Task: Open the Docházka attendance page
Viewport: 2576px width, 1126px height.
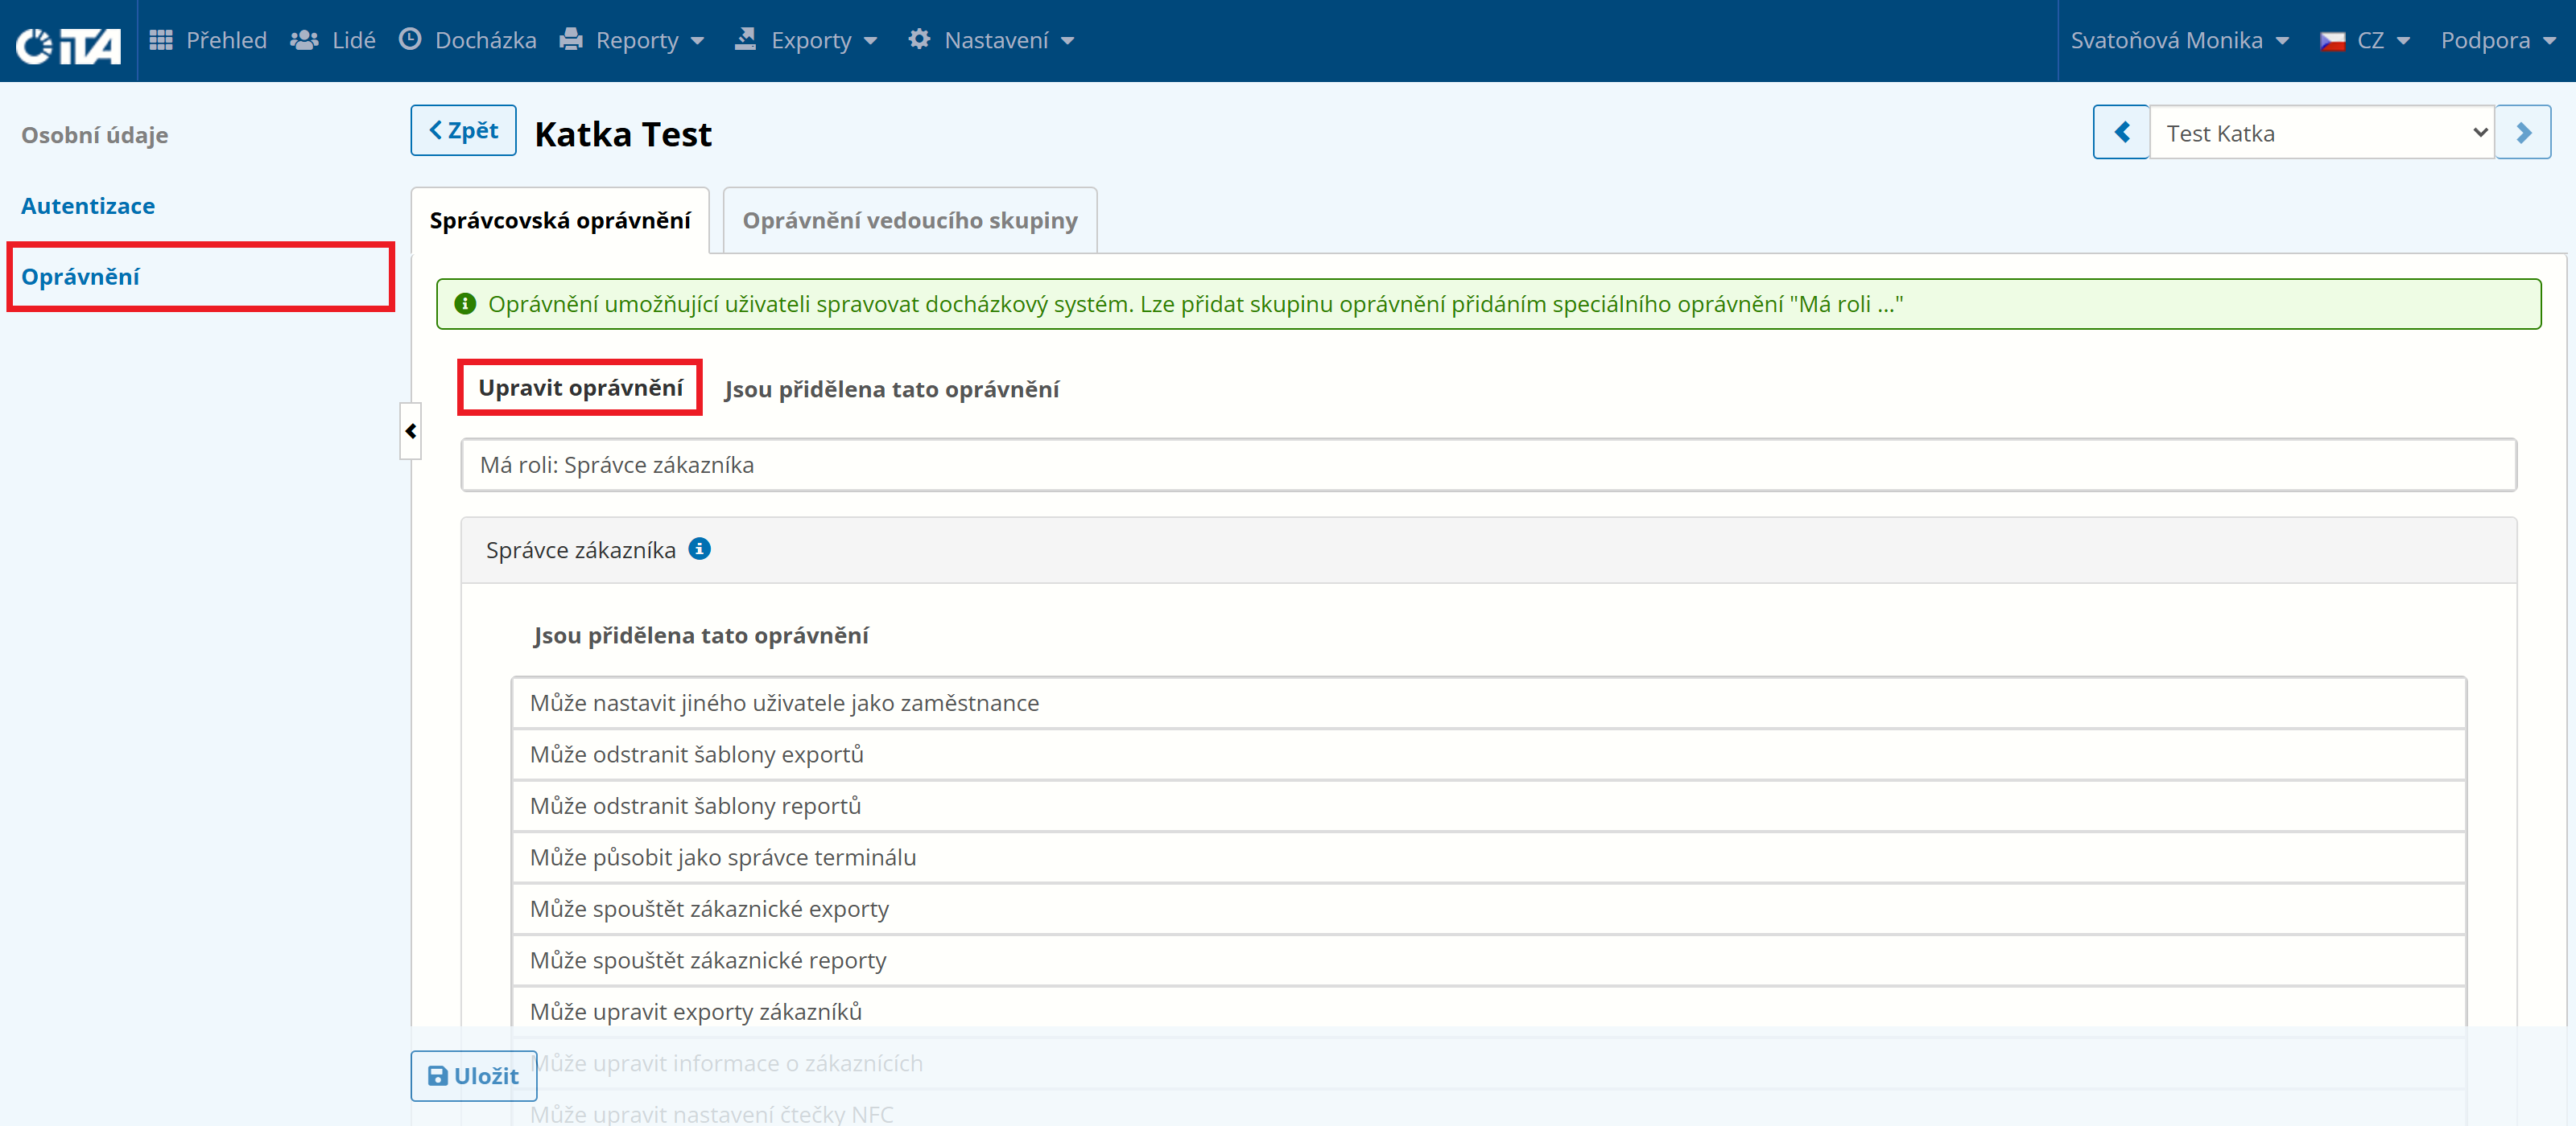Action: point(467,40)
